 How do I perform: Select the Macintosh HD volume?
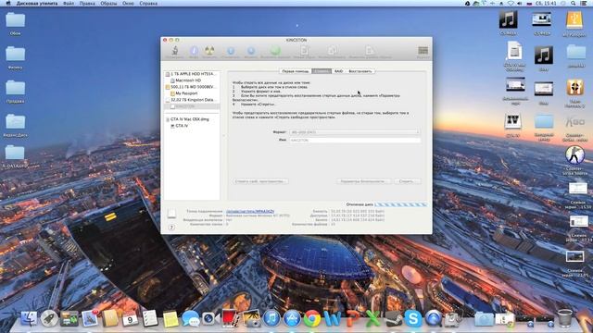tap(192, 80)
